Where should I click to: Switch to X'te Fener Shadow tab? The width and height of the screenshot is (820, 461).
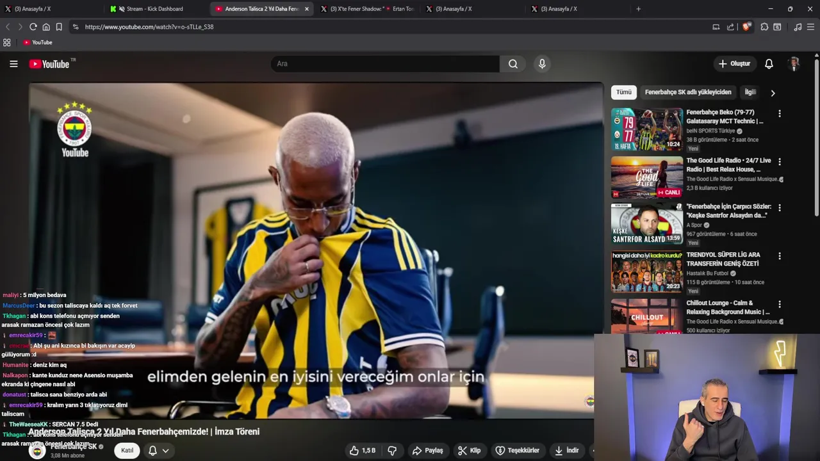click(368, 9)
